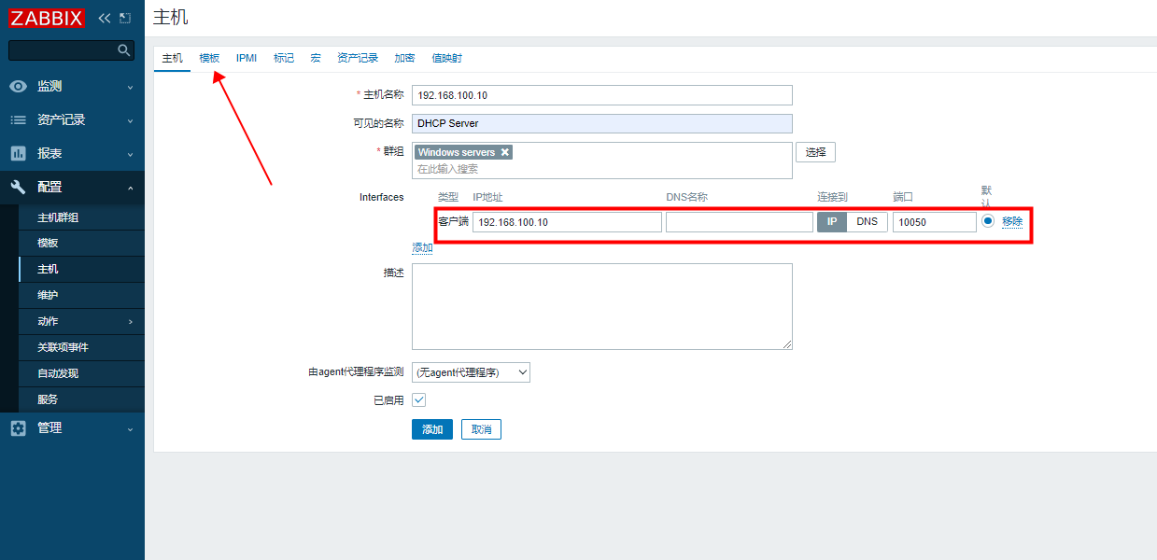Open the agent代理程序 proxy dropdown
Viewport: 1157px width, 560px height.
pyautogui.click(x=471, y=372)
